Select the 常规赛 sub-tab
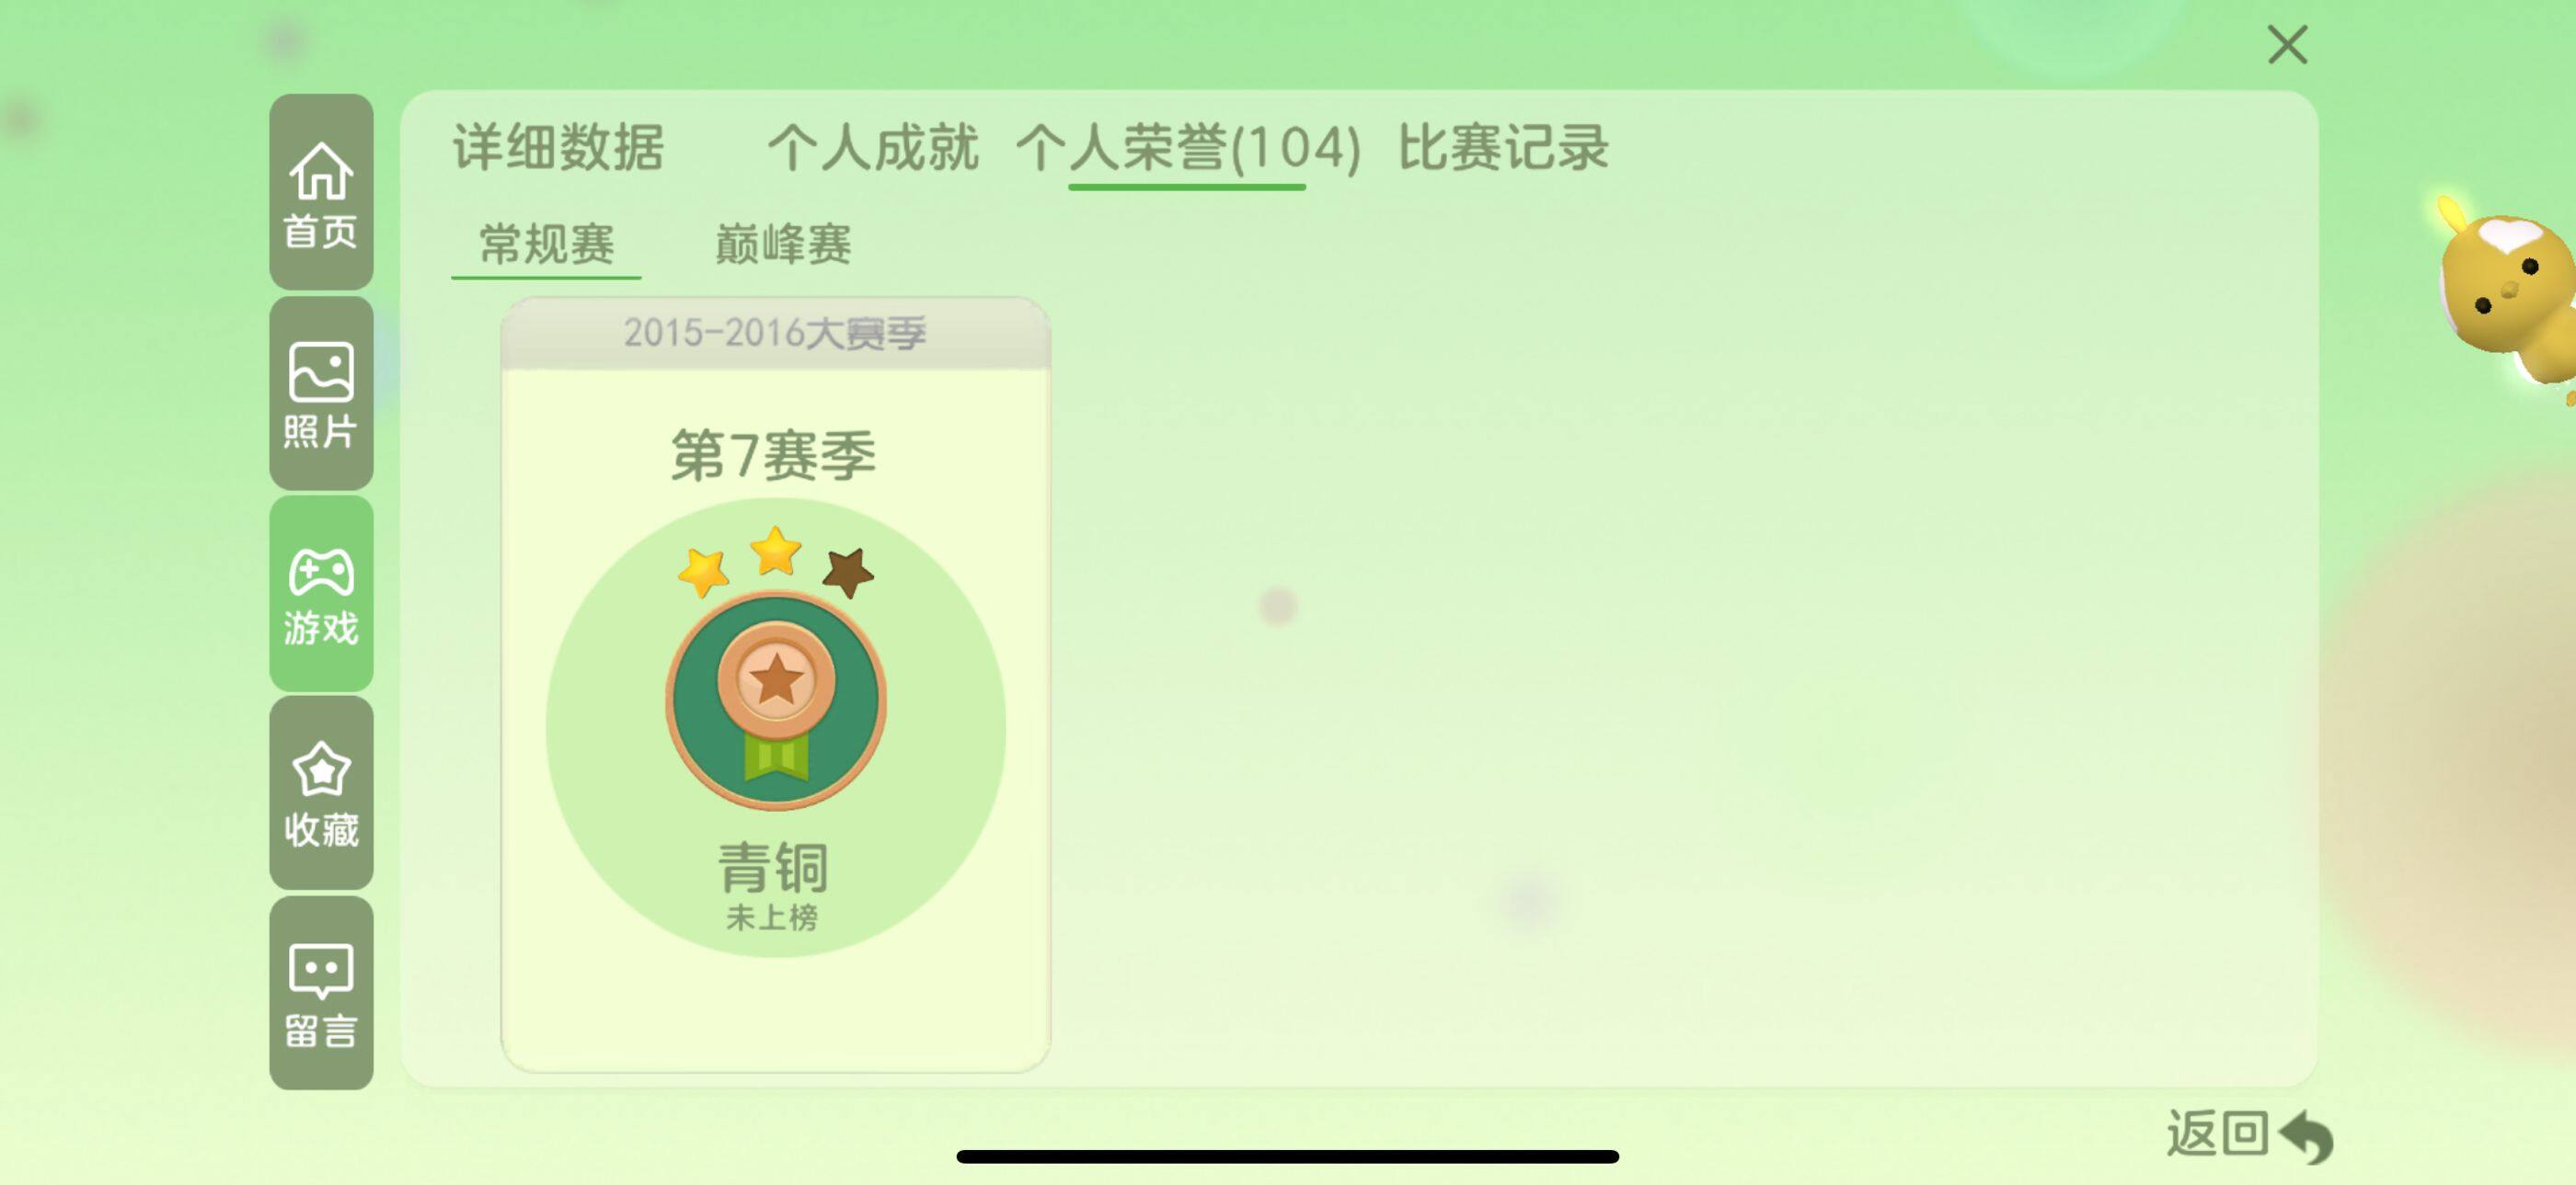Viewport: 2576px width, 1185px height. click(x=546, y=245)
